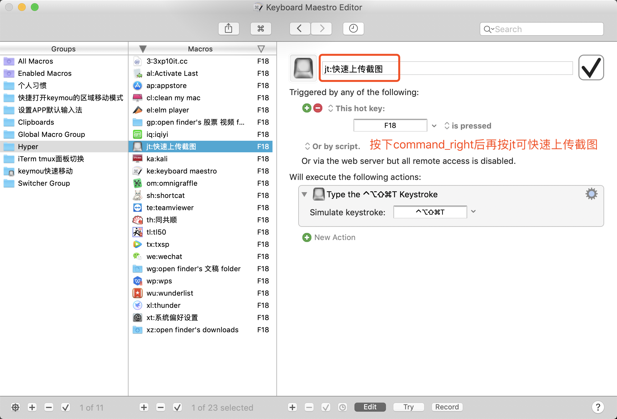Click the command-key toolbar icon
Viewport: 617px width, 419px height.
tap(261, 29)
